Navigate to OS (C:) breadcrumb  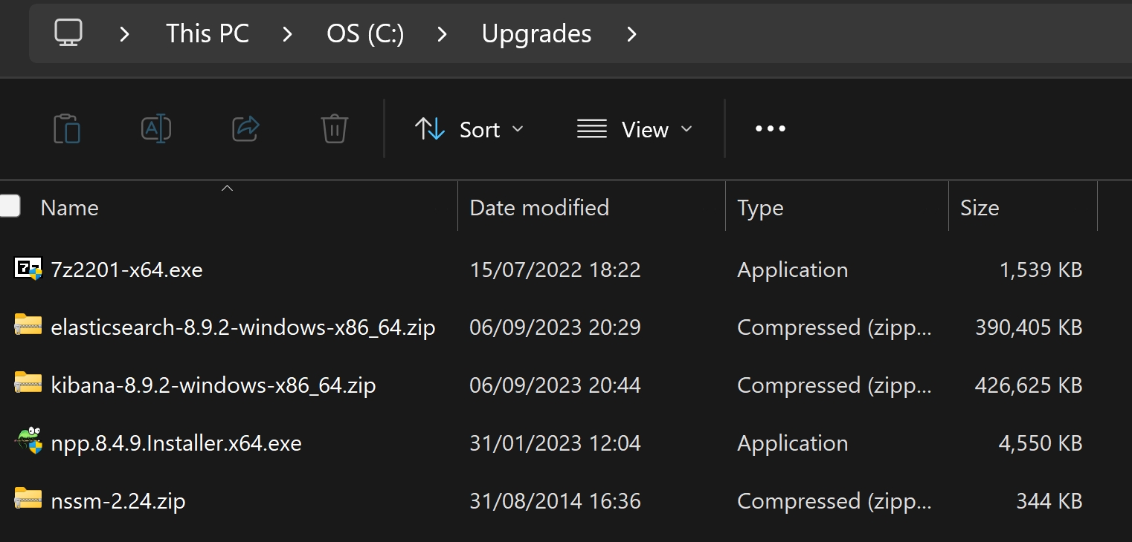coord(365,34)
